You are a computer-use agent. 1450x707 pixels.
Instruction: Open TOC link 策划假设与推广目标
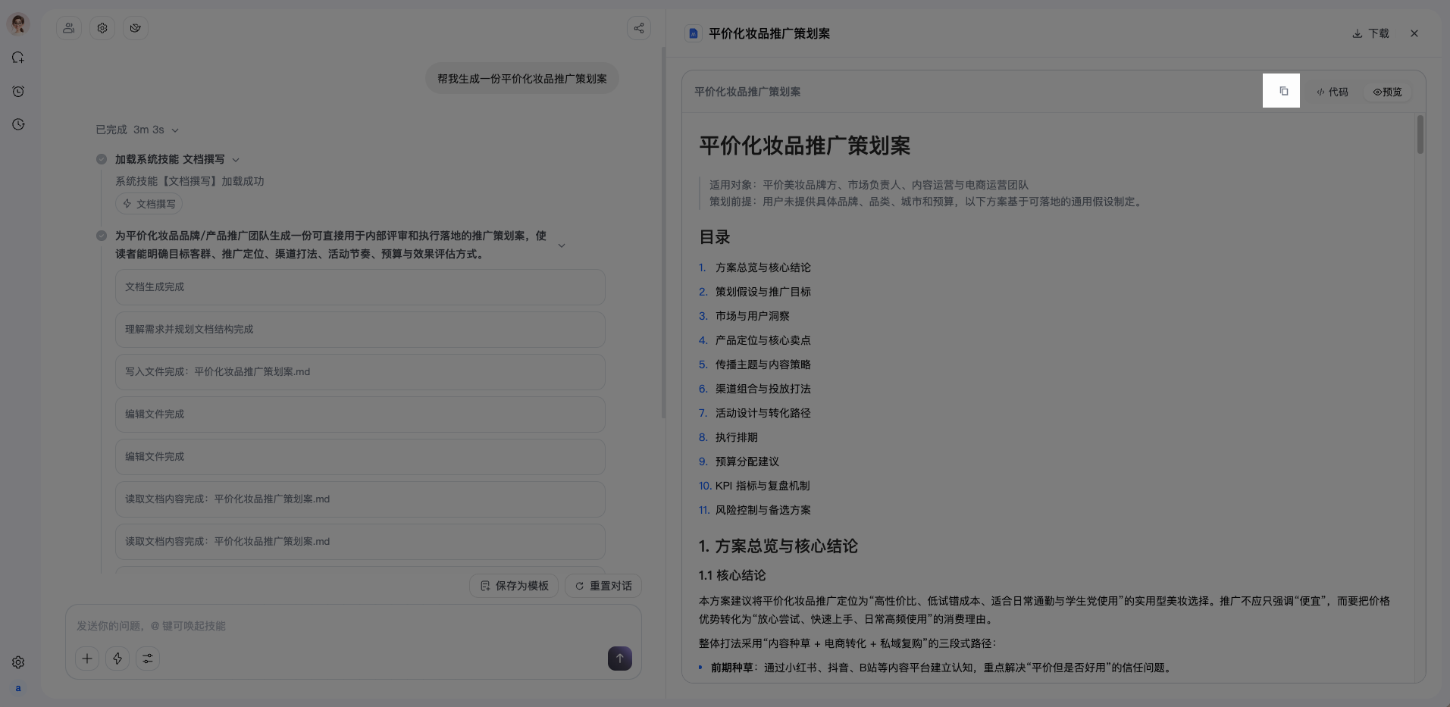(763, 292)
